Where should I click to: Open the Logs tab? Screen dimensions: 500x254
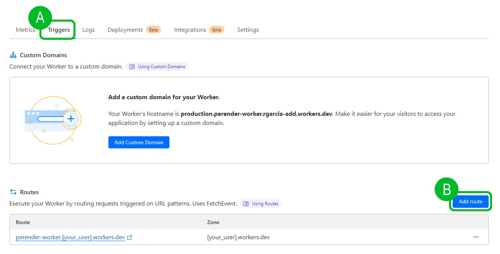[88, 30]
